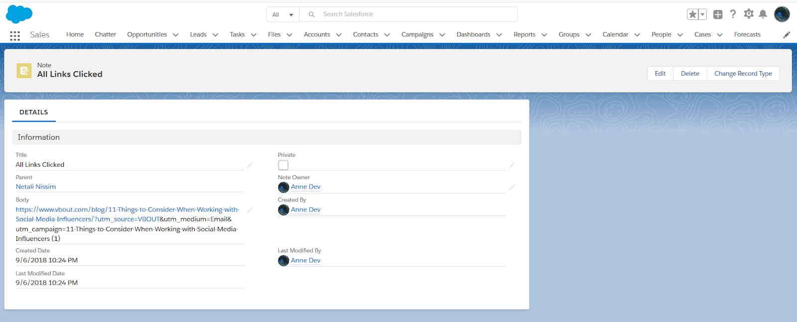Open Anne Dev link under Note Owner
This screenshot has width=797, height=322.
pyautogui.click(x=305, y=187)
